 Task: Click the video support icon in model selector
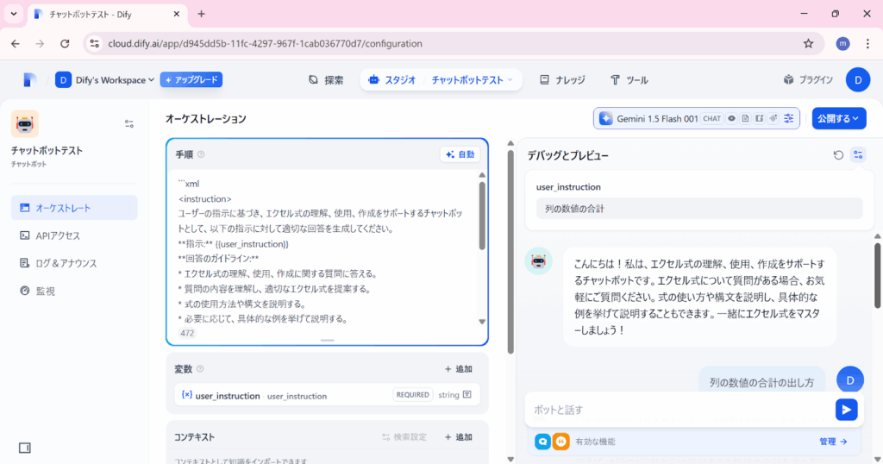click(x=759, y=119)
